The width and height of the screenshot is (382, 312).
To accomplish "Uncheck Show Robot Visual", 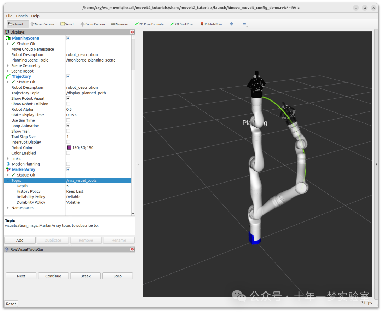I will (x=68, y=98).
